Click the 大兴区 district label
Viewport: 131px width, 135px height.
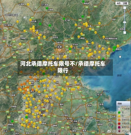tap(62, 54)
